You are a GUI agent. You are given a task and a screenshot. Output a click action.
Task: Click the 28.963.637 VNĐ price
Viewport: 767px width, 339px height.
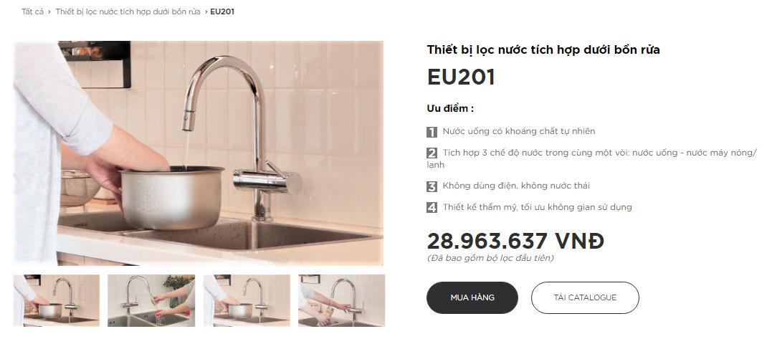pyautogui.click(x=515, y=241)
